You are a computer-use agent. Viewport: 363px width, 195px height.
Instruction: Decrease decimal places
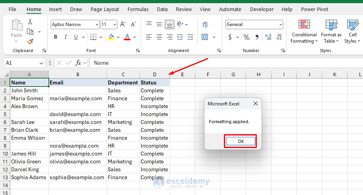coord(279,37)
